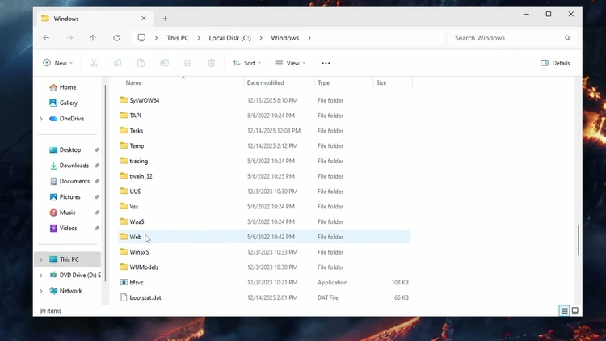Select the WUModels folder

click(264, 267)
